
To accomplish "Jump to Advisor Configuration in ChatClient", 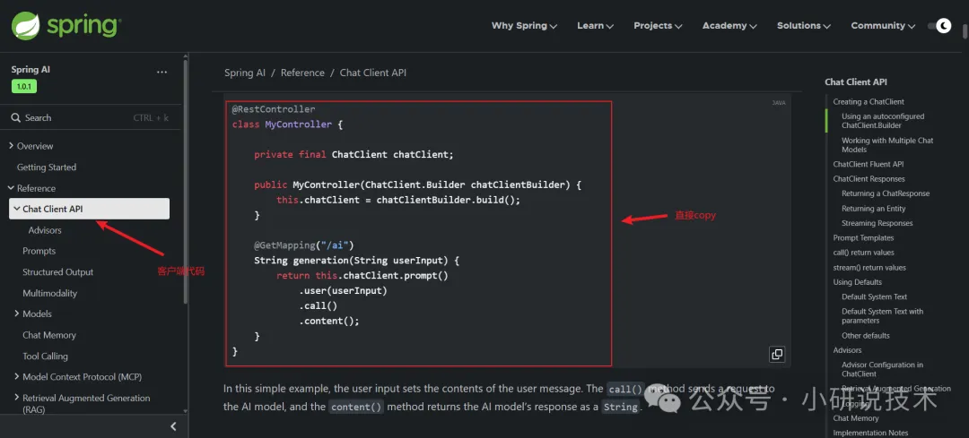I will tap(883, 369).
